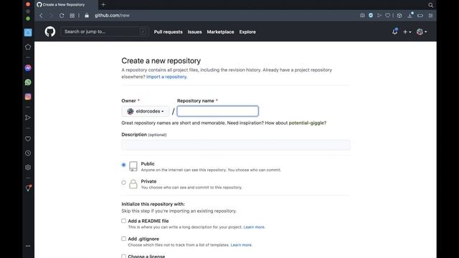Click the send-to-Flow arrow in address bar
459x258 pixels.
(x=379, y=15)
